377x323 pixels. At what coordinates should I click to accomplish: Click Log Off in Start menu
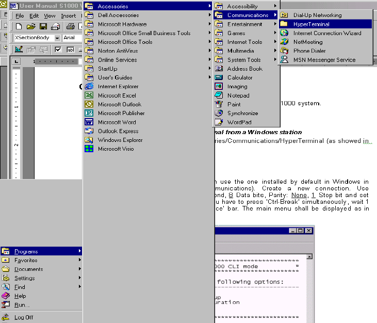(x=41, y=317)
